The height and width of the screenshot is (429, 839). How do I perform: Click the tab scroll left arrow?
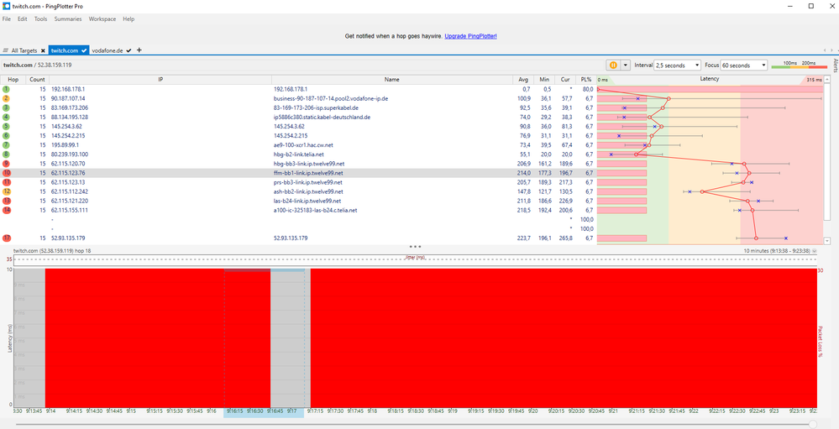tap(826, 50)
